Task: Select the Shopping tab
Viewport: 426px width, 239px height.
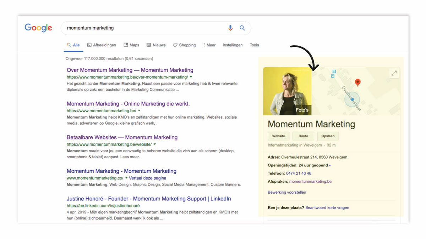Action: pos(184,45)
